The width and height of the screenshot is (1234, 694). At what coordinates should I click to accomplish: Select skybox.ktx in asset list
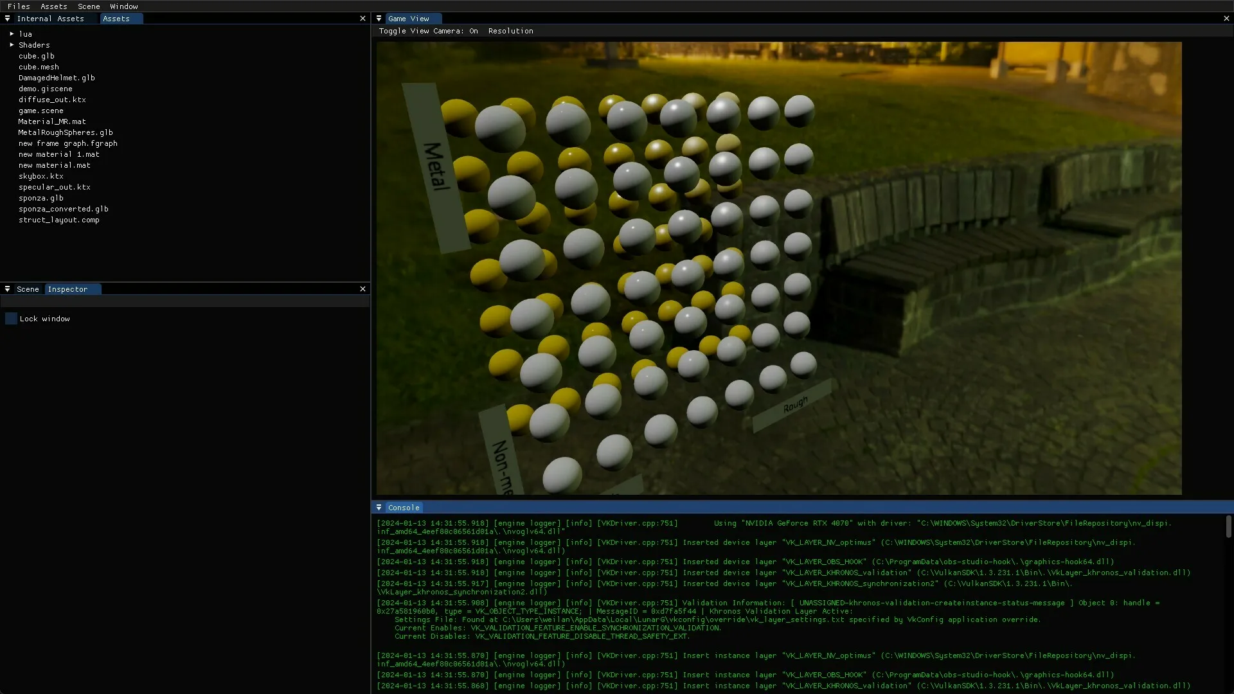pos(40,176)
